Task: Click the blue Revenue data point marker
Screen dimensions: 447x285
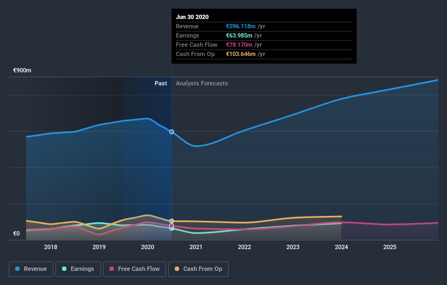Action: pyautogui.click(x=172, y=132)
